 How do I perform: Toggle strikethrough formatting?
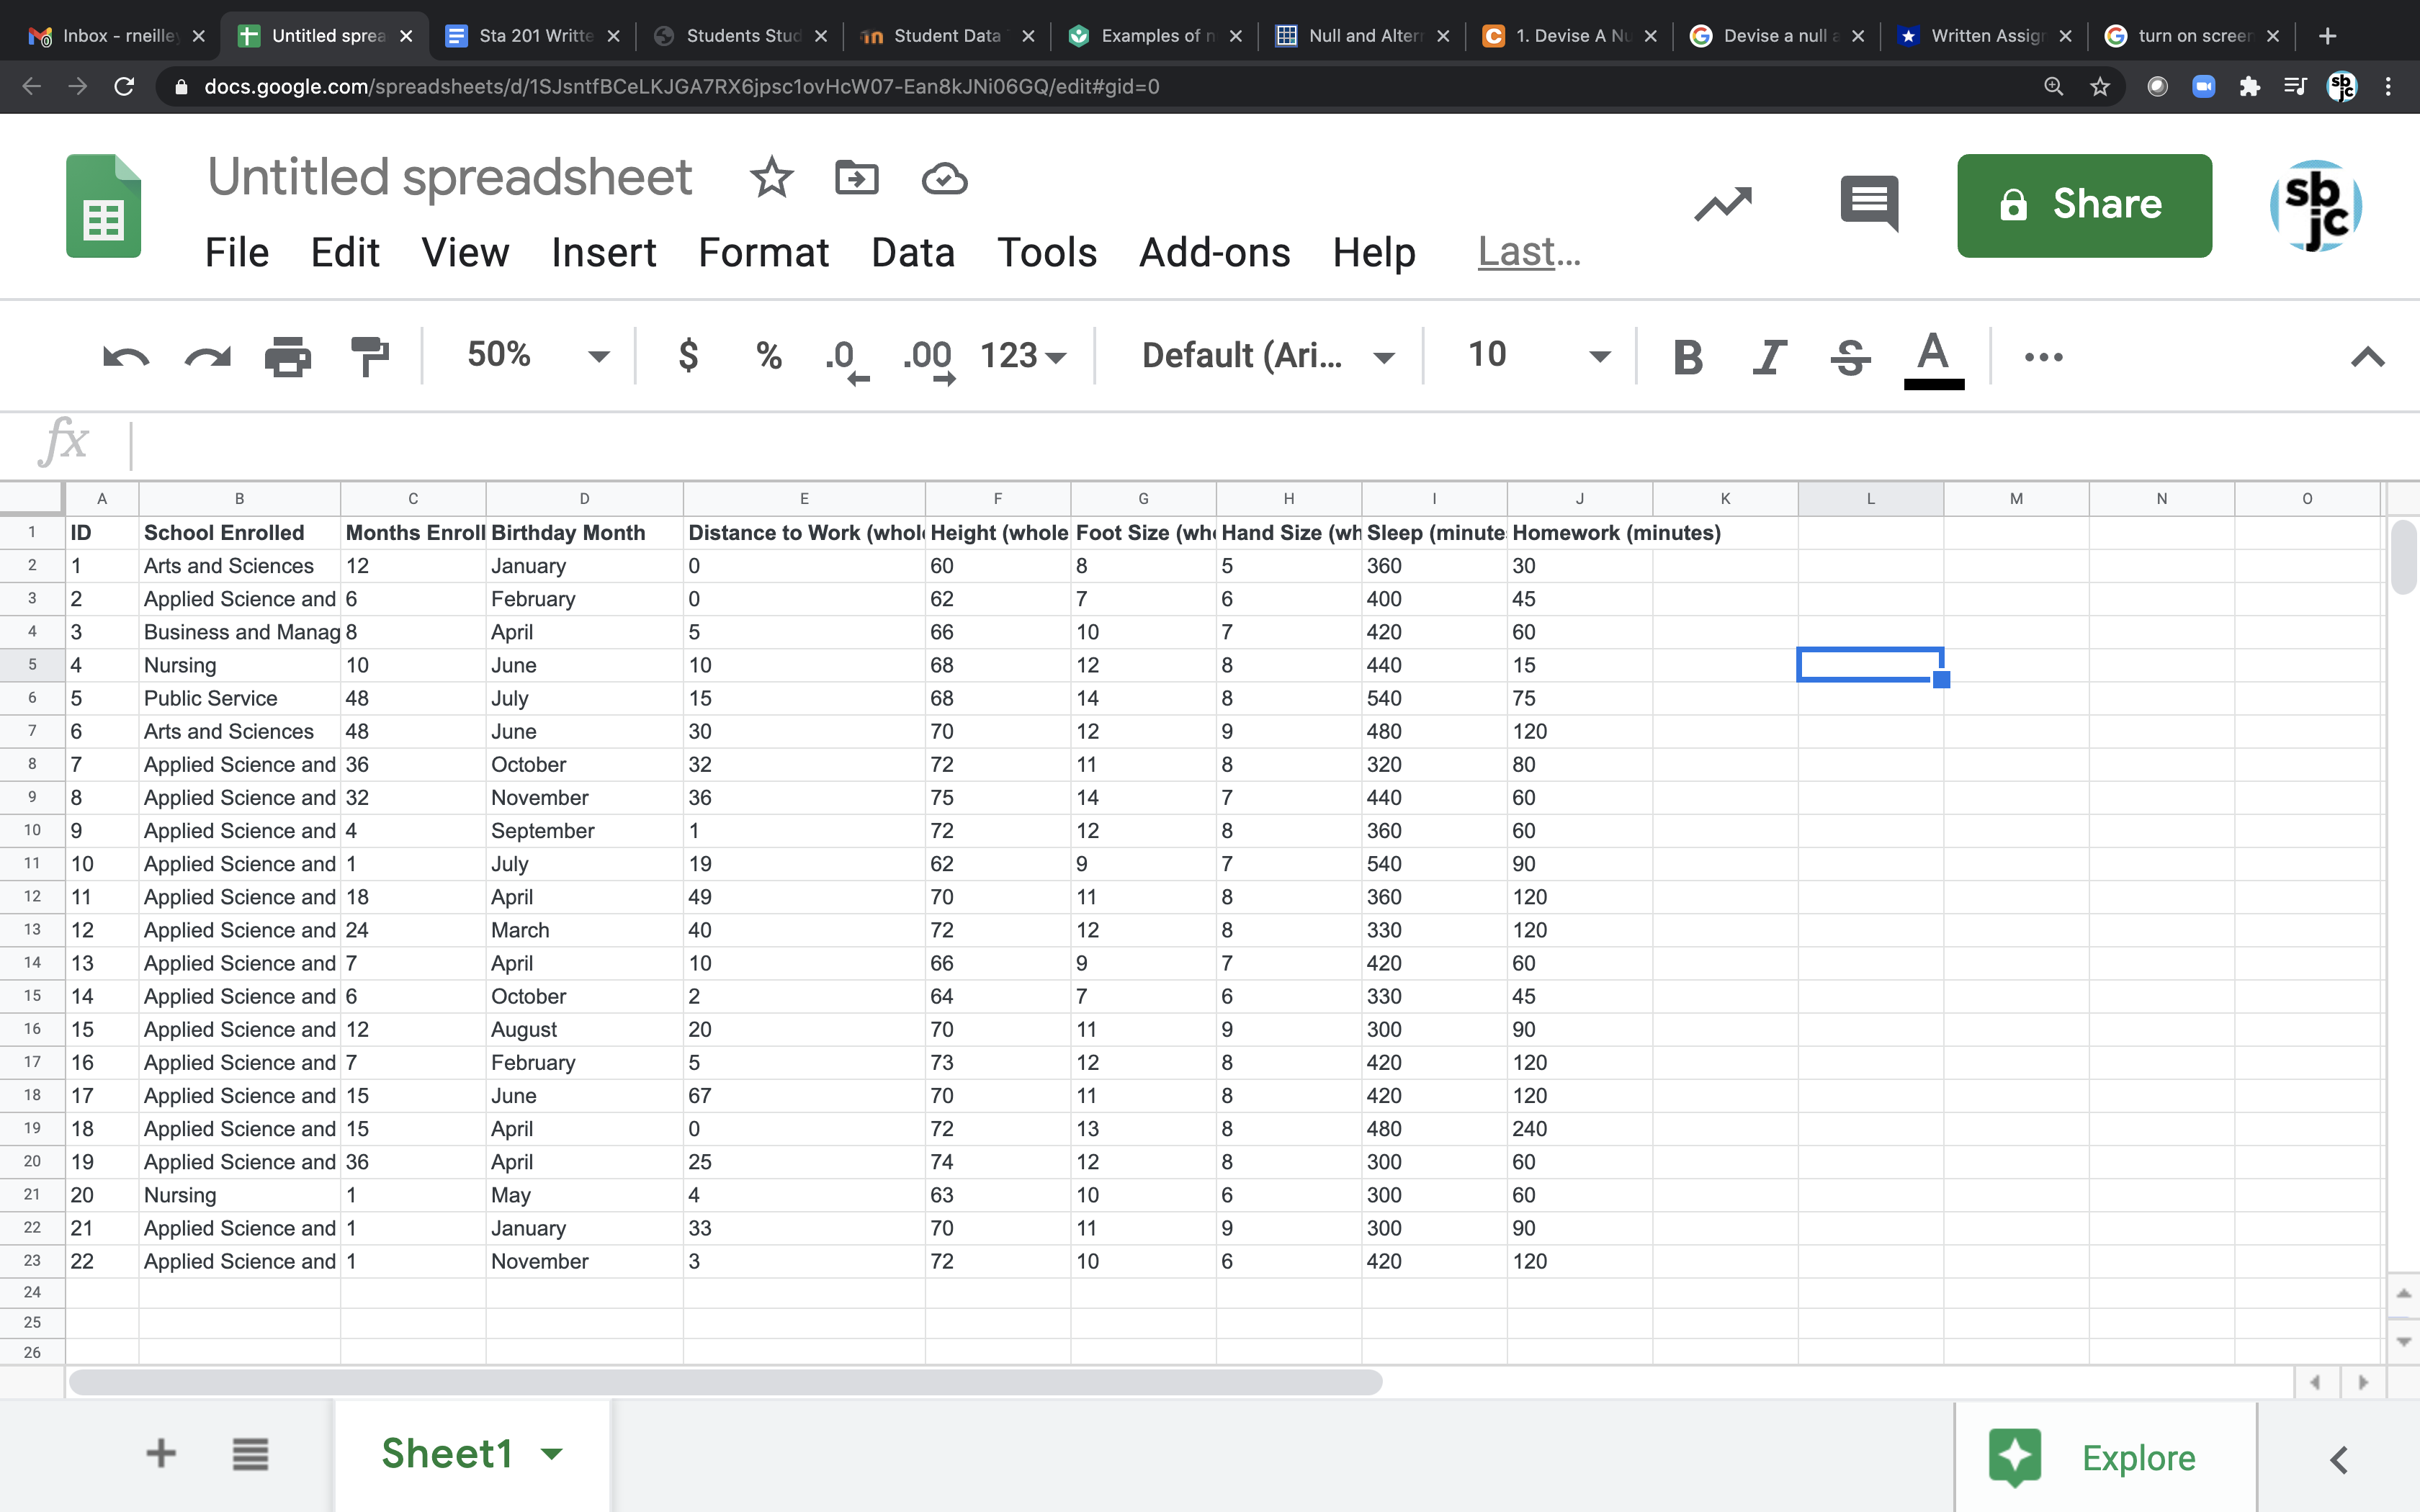(1850, 357)
